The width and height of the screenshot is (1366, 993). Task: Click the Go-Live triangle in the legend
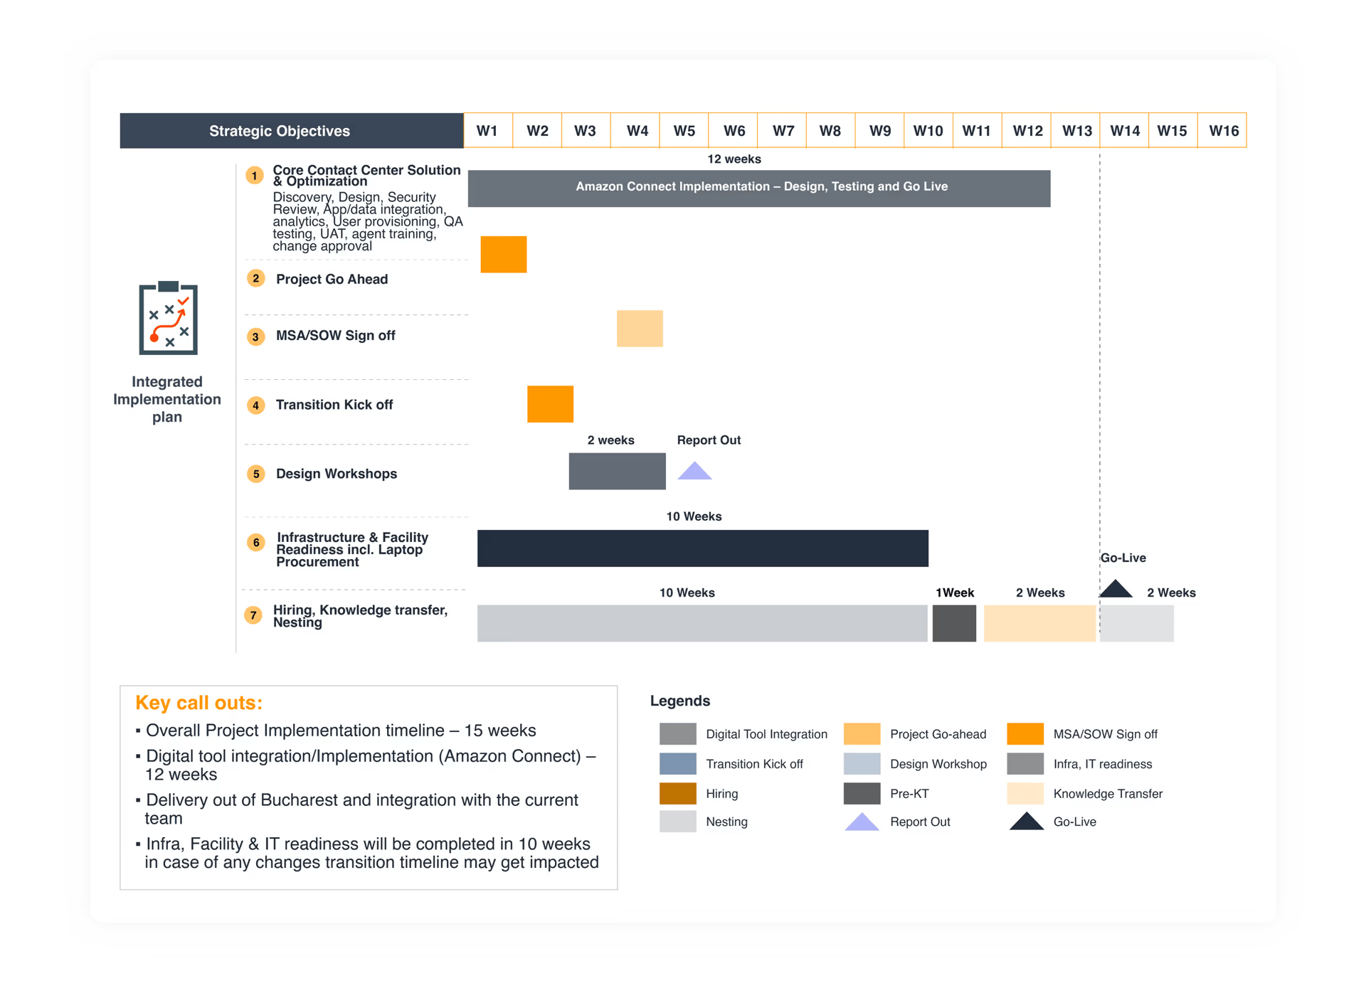click(1026, 822)
